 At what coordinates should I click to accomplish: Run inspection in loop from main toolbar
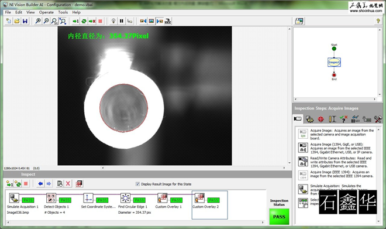[x=84, y=21]
